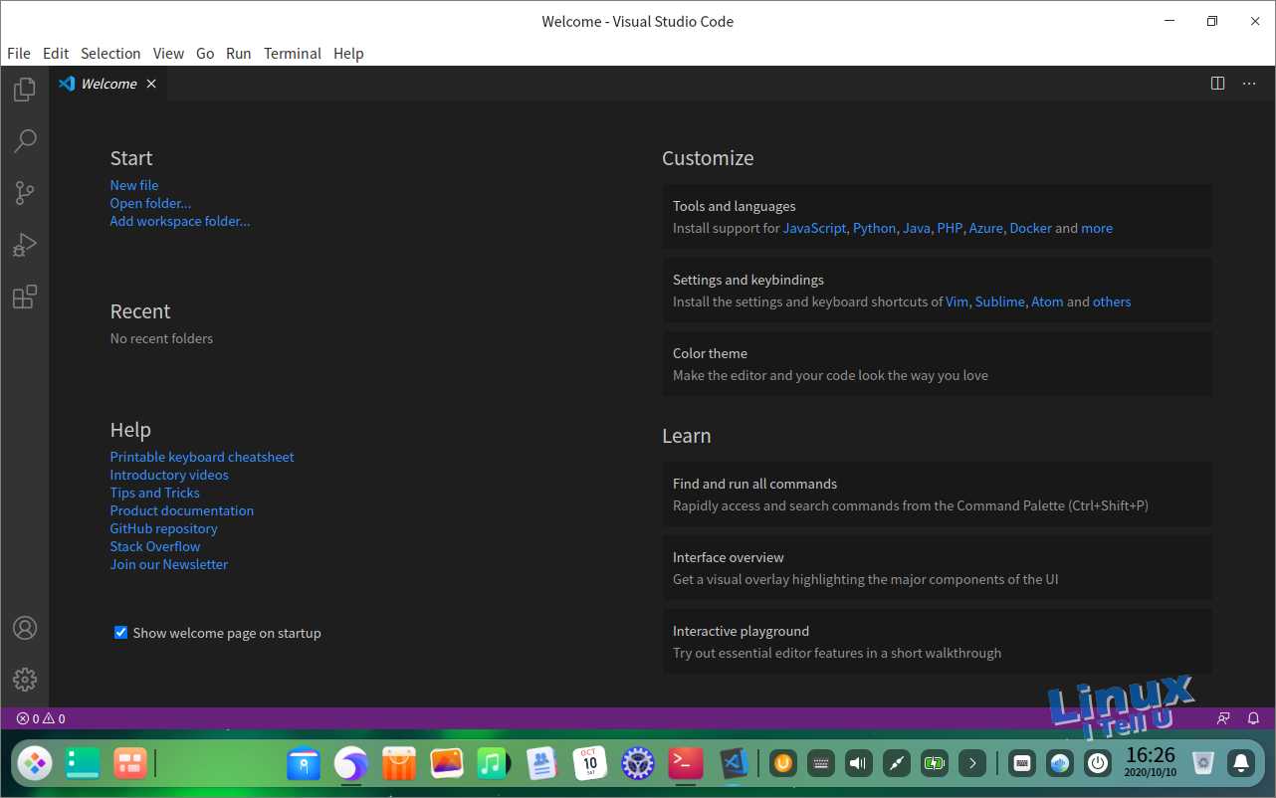Open the Source Control view
The height and width of the screenshot is (798, 1276).
25,193
